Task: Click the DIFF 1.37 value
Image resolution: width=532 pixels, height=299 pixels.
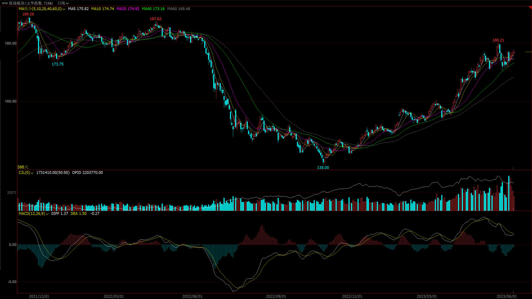Action: click(x=60, y=213)
